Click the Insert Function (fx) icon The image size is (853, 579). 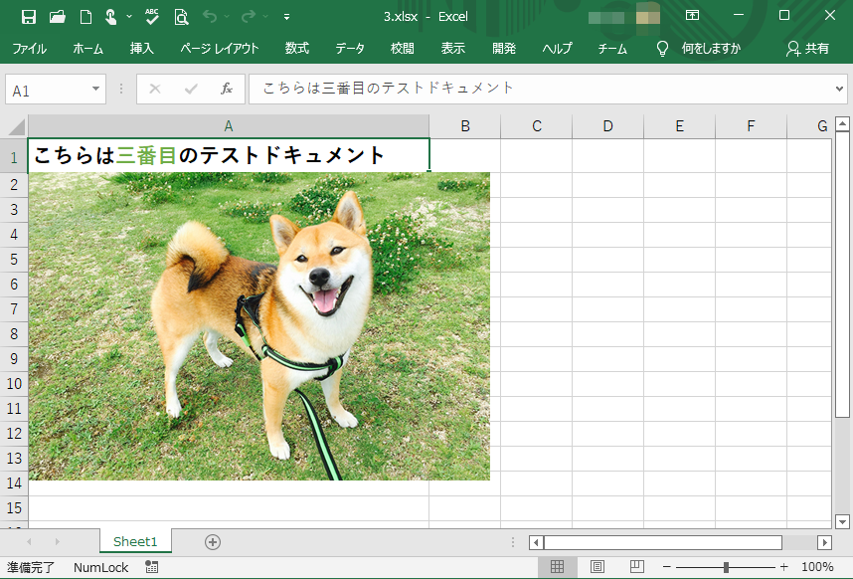pyautogui.click(x=228, y=89)
